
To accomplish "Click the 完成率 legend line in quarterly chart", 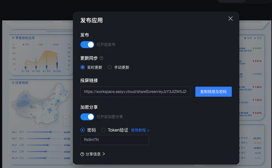I will 50,45.
